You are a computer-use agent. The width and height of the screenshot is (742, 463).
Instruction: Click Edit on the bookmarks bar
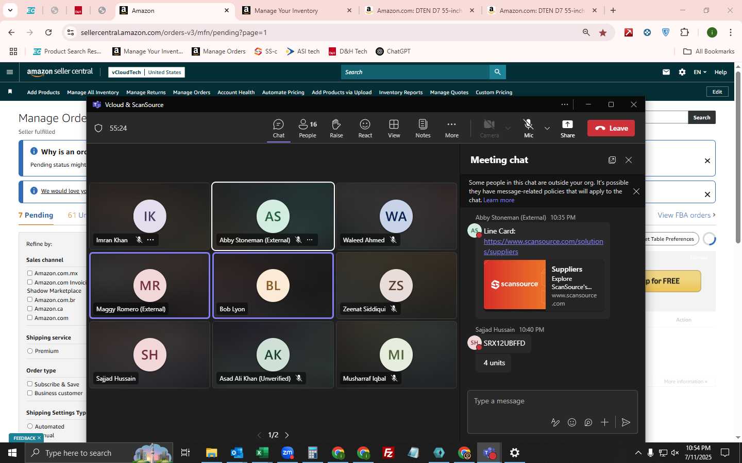717,92
